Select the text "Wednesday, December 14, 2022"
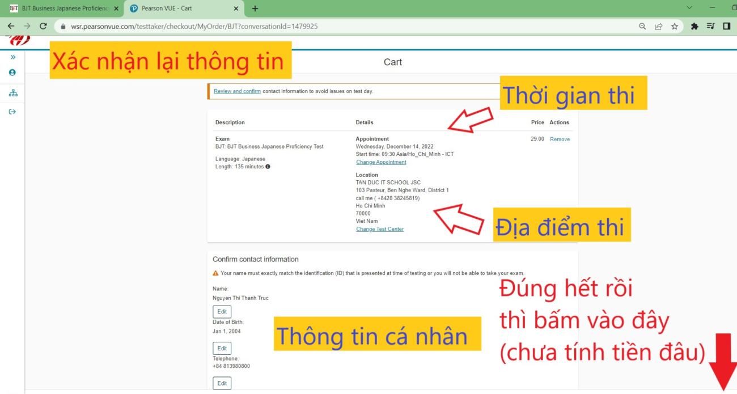 (x=395, y=146)
